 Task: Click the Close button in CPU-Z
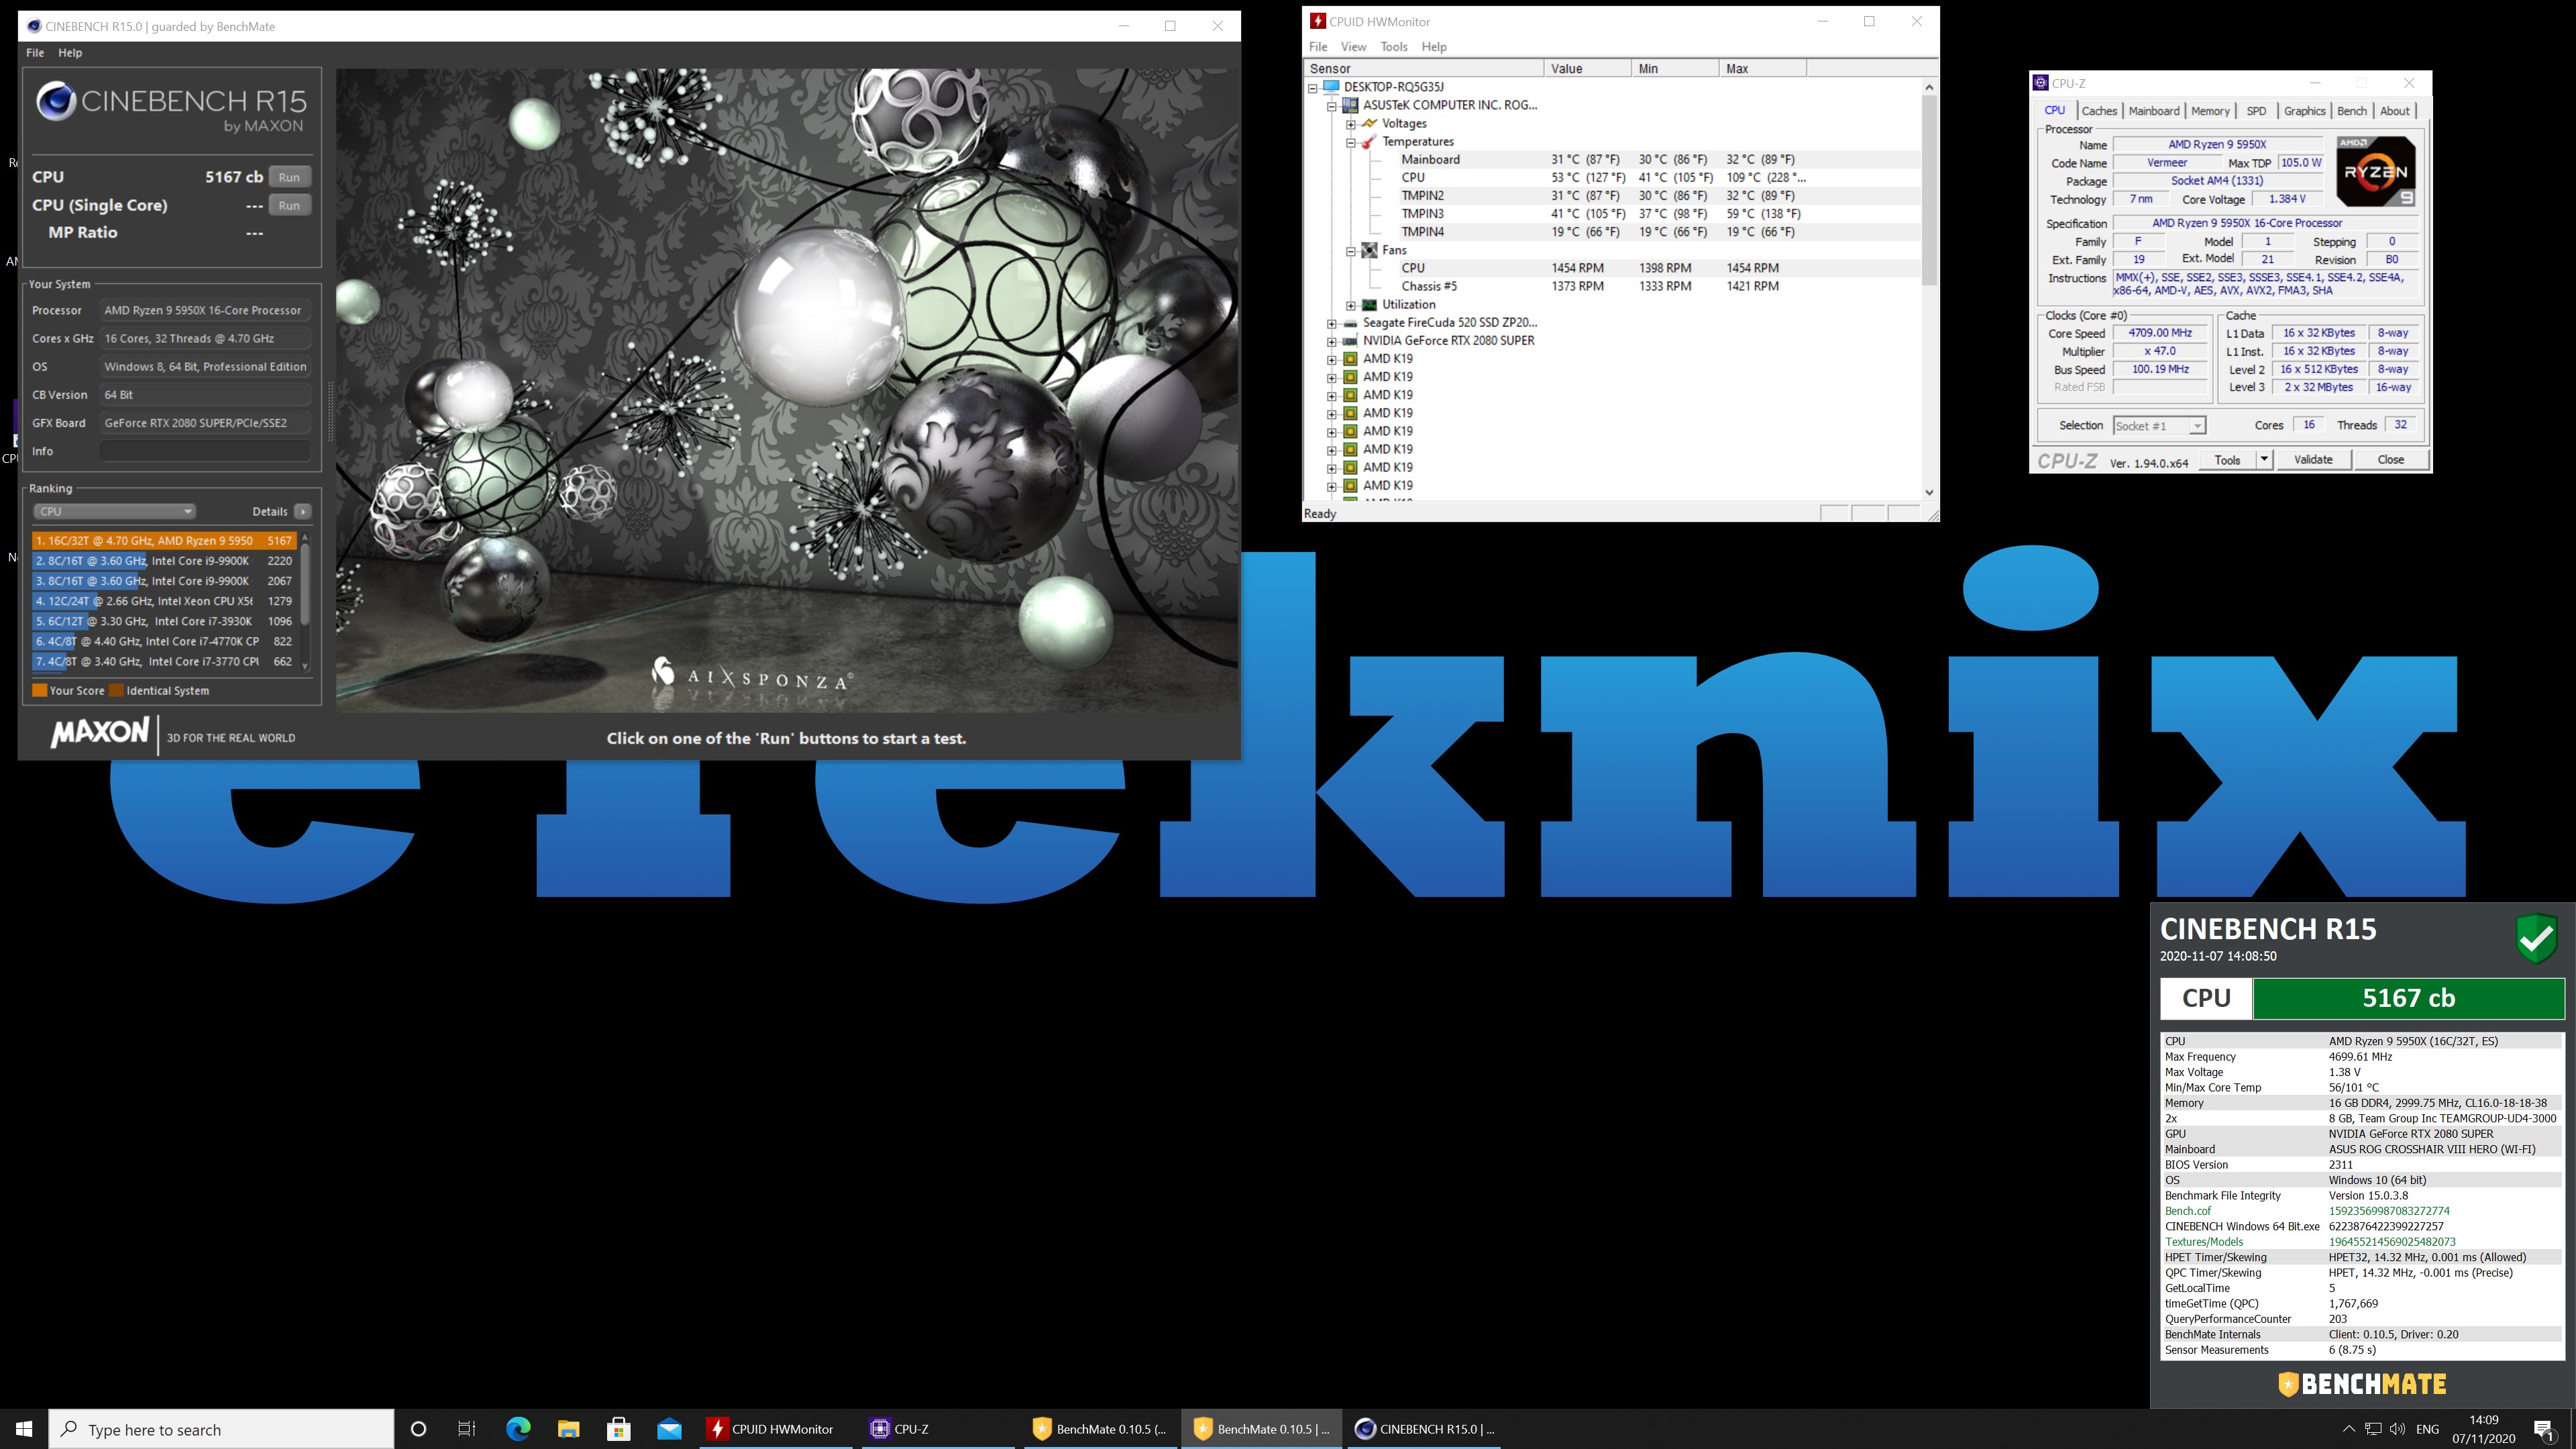[x=2390, y=460]
